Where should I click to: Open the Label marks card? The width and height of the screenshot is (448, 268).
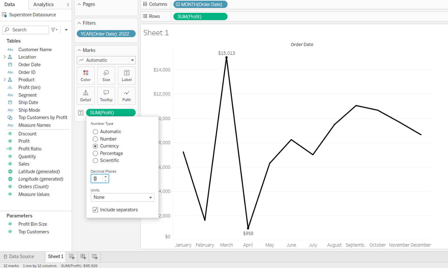coord(127,76)
